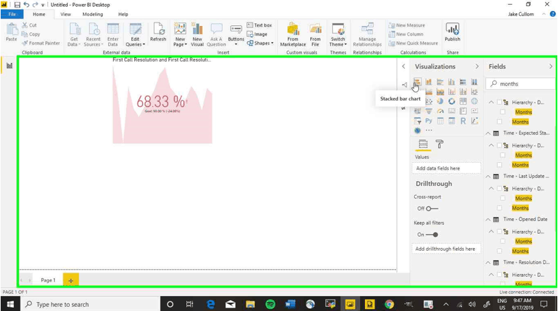Check Hierarchy box under Time - Last Update

pyautogui.click(x=499, y=189)
